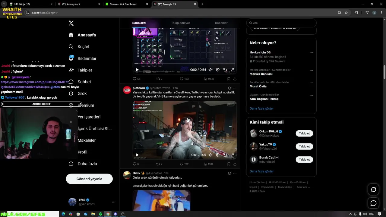Like the platcorn post with 122 likes
Screen dimensions: 386x217
(x=184, y=164)
